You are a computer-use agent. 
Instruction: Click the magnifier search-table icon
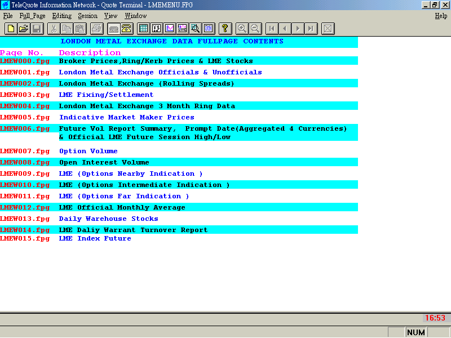point(195,29)
